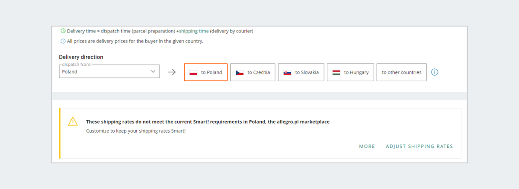Image resolution: width=519 pixels, height=189 pixels.
Task: Select the to Poland delivery tab
Action: 206,72
